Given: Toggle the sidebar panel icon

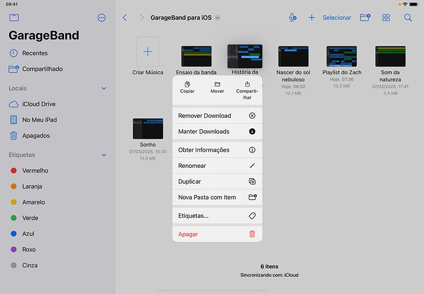Looking at the screenshot, I should coord(14,18).
